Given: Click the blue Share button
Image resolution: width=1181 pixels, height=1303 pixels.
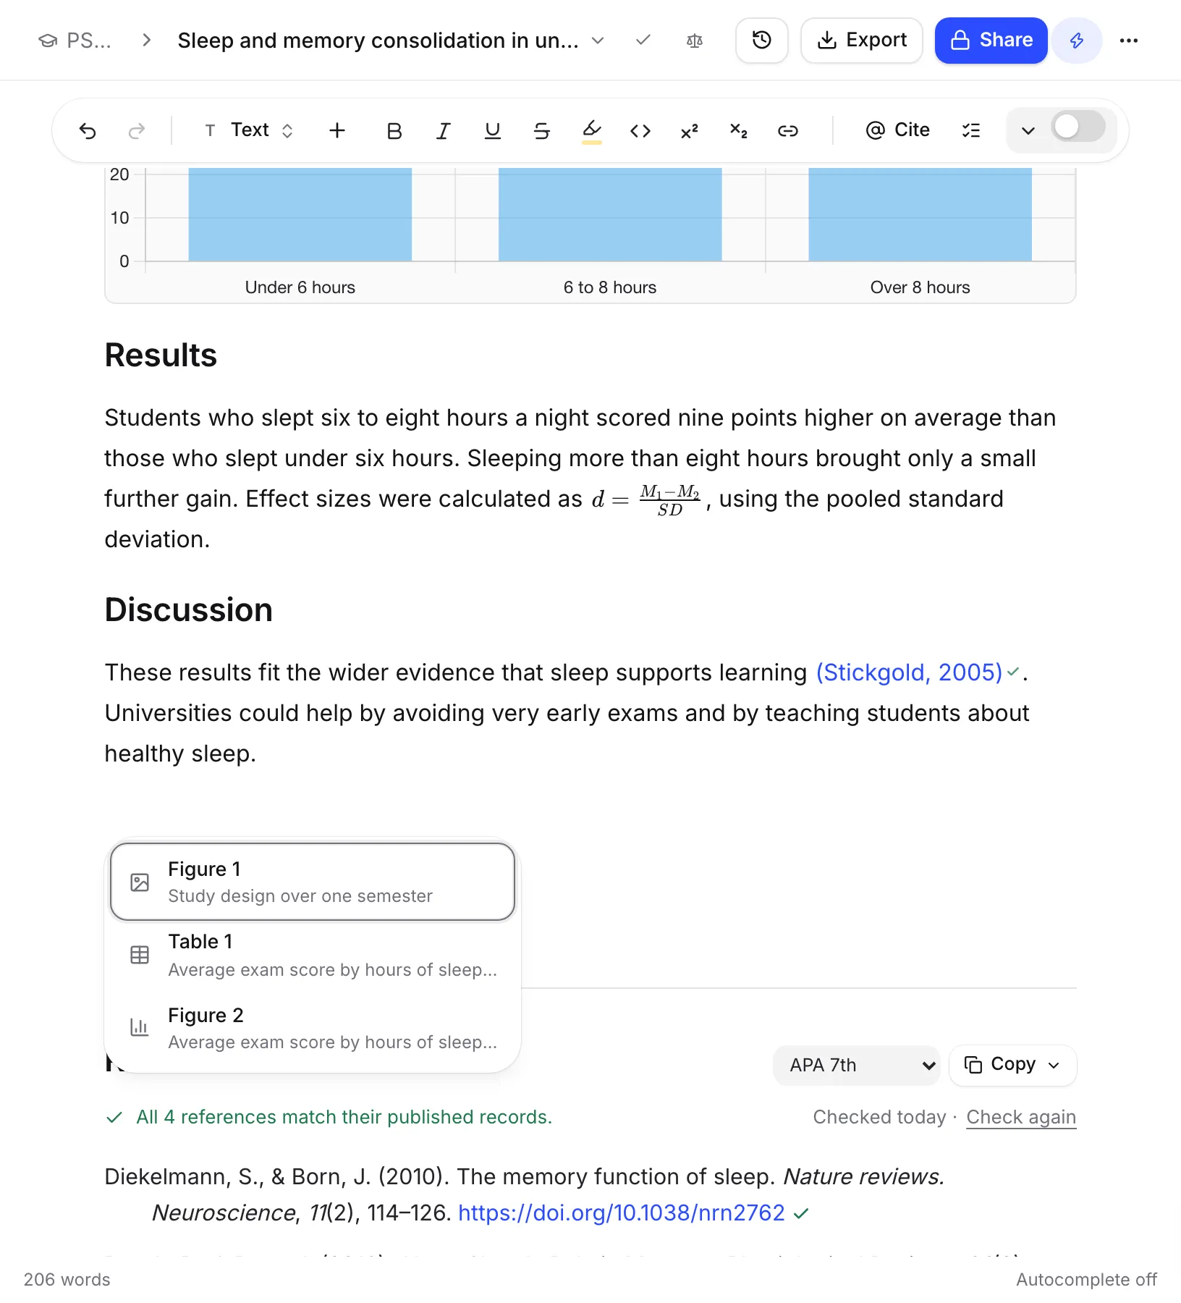Looking at the screenshot, I should coord(991,41).
